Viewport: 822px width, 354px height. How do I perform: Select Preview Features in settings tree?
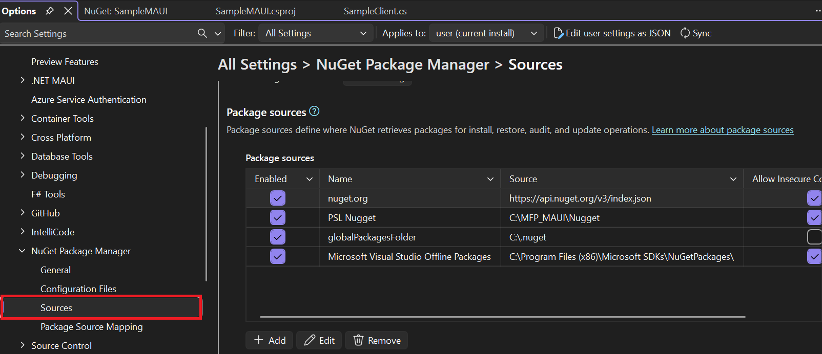65,62
